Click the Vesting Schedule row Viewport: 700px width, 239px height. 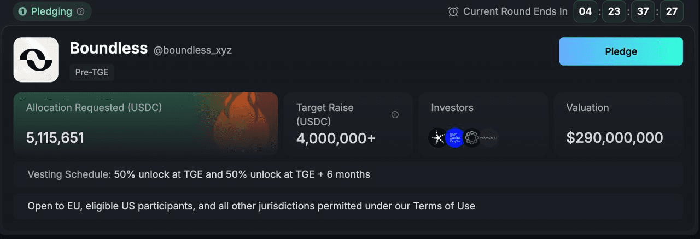pos(348,174)
